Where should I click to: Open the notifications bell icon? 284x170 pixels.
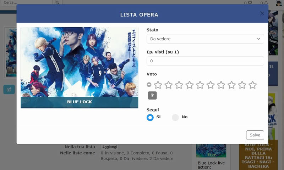266,3
